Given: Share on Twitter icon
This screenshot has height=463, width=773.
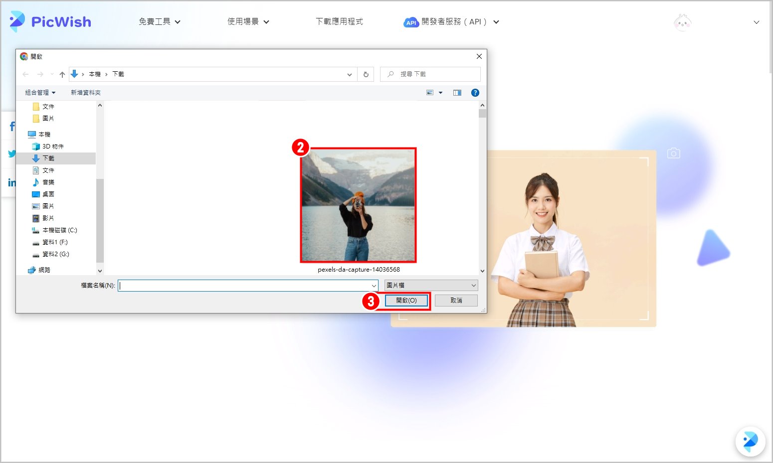Looking at the screenshot, I should point(12,154).
